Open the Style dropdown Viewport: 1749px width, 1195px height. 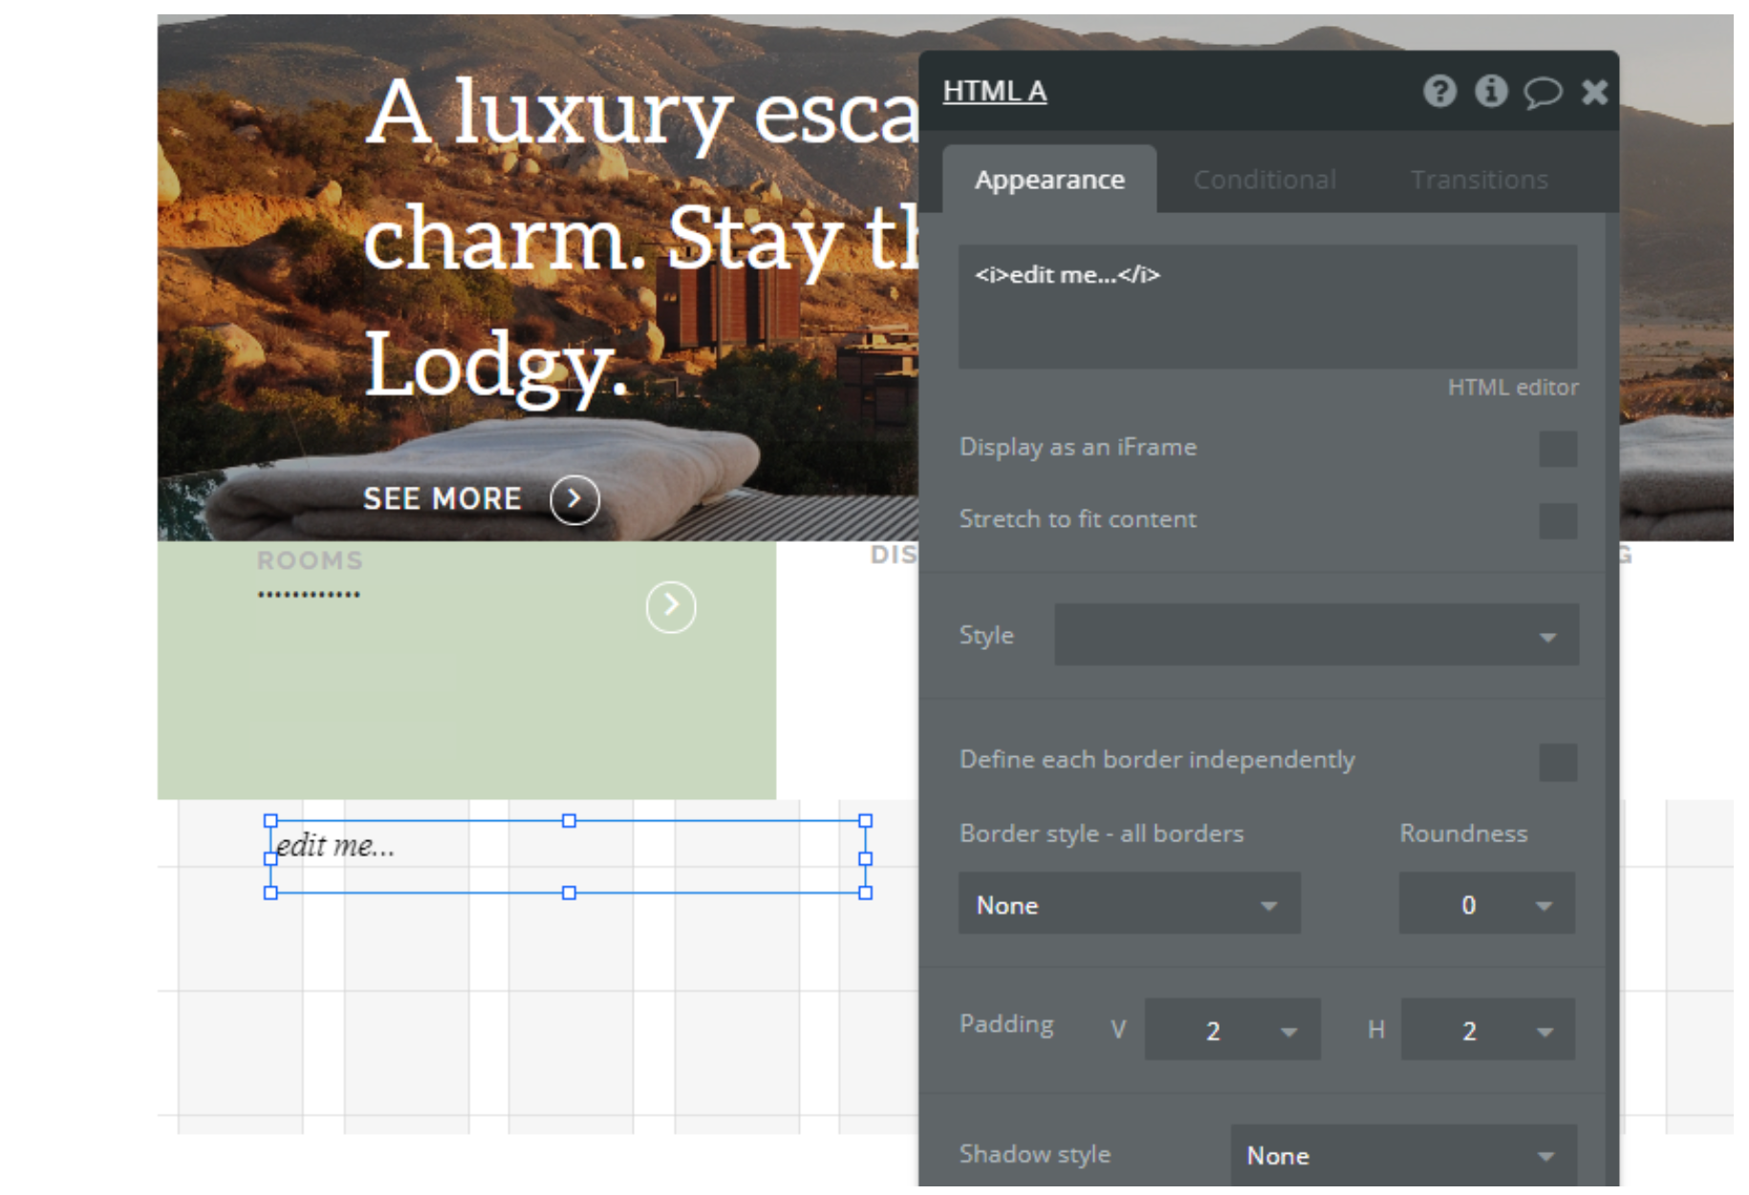(1316, 635)
